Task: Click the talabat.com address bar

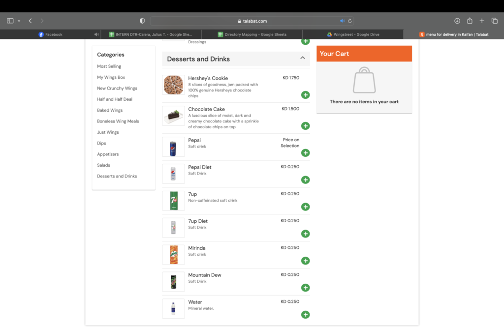Action: [251, 21]
